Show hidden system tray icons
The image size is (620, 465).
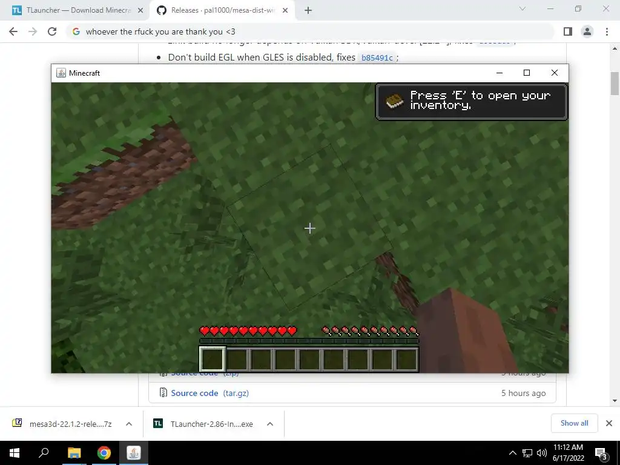click(512, 453)
